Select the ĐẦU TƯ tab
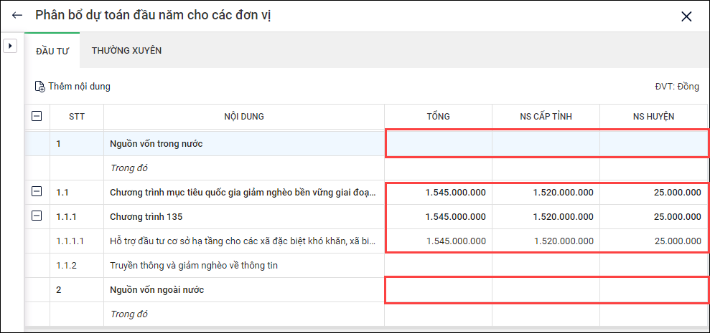 click(x=52, y=50)
